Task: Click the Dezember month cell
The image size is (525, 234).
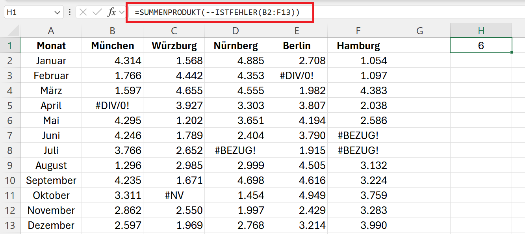Action: (x=51, y=225)
